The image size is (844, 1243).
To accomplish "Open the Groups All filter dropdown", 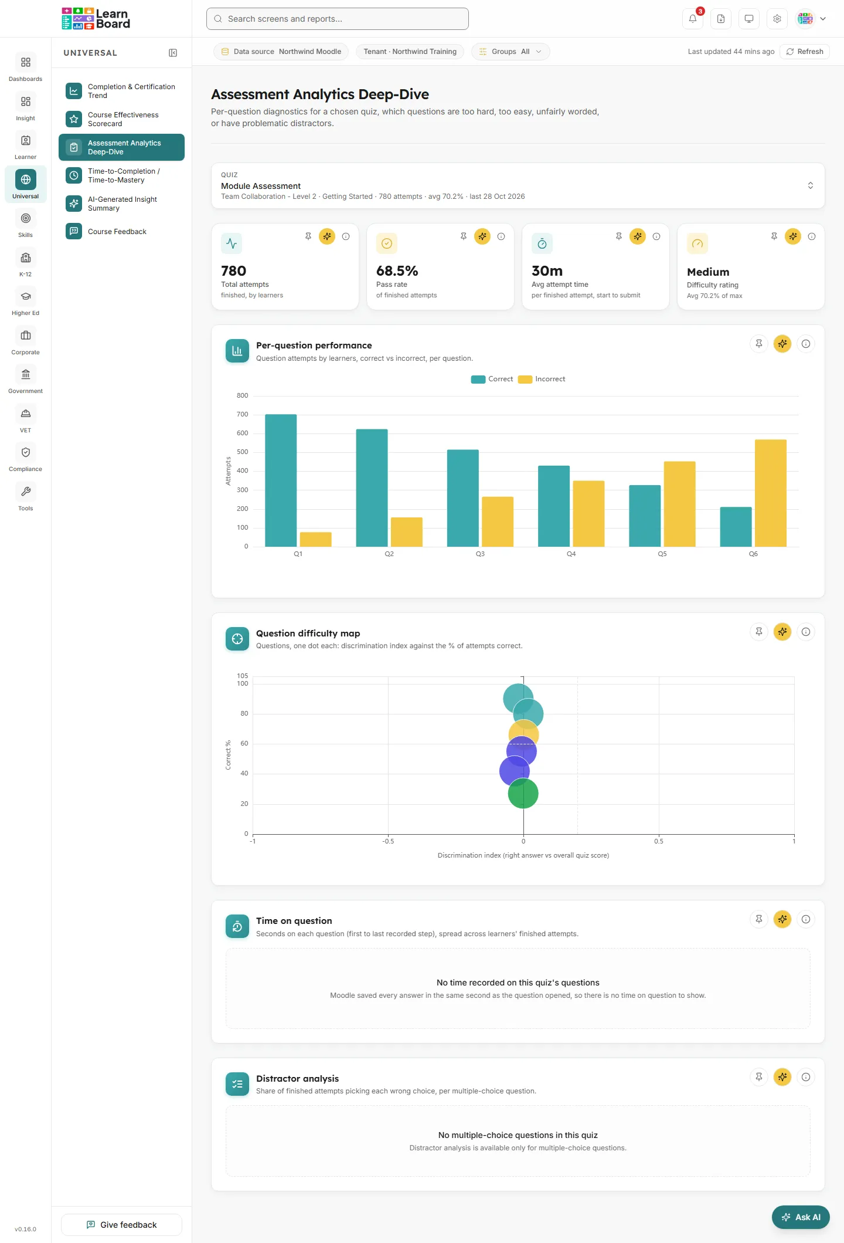I will (511, 52).
